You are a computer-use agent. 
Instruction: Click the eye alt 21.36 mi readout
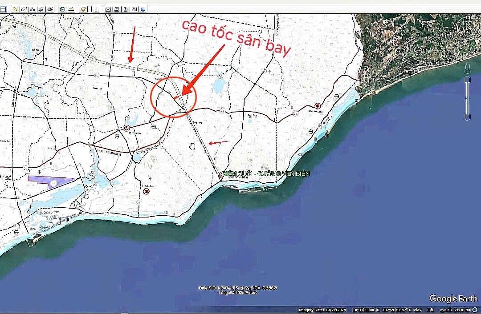455,310
